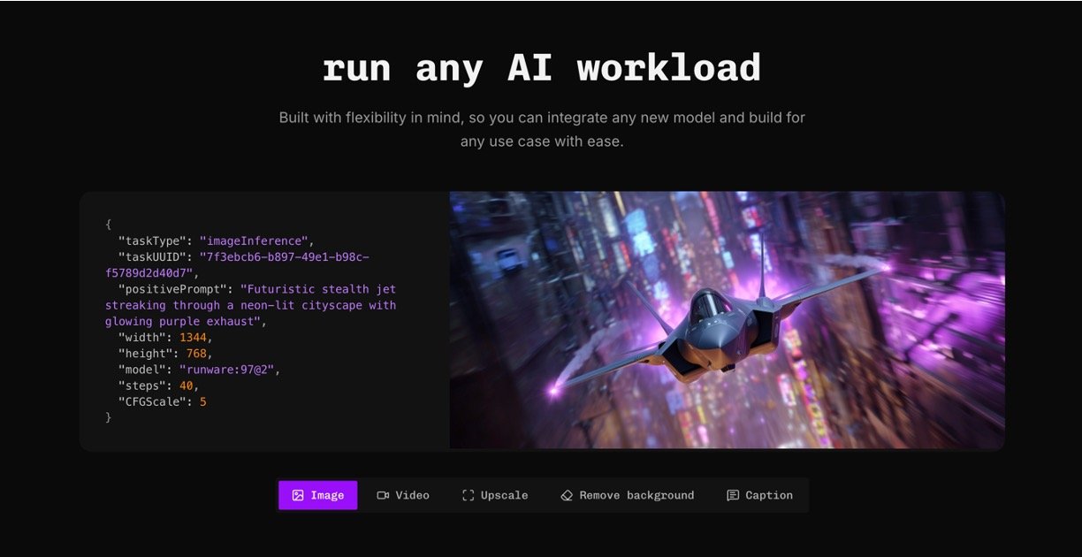The image size is (1082, 557).
Task: Click the picture icon on the Image tab
Action: (298, 495)
